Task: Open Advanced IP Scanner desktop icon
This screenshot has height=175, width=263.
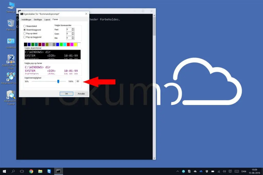Action: [x=11, y=77]
